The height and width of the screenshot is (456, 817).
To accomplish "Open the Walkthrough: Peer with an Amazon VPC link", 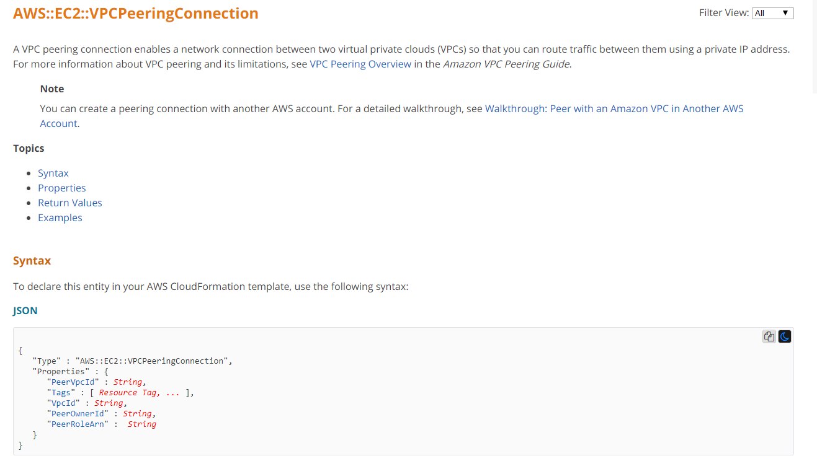I will click(x=614, y=108).
